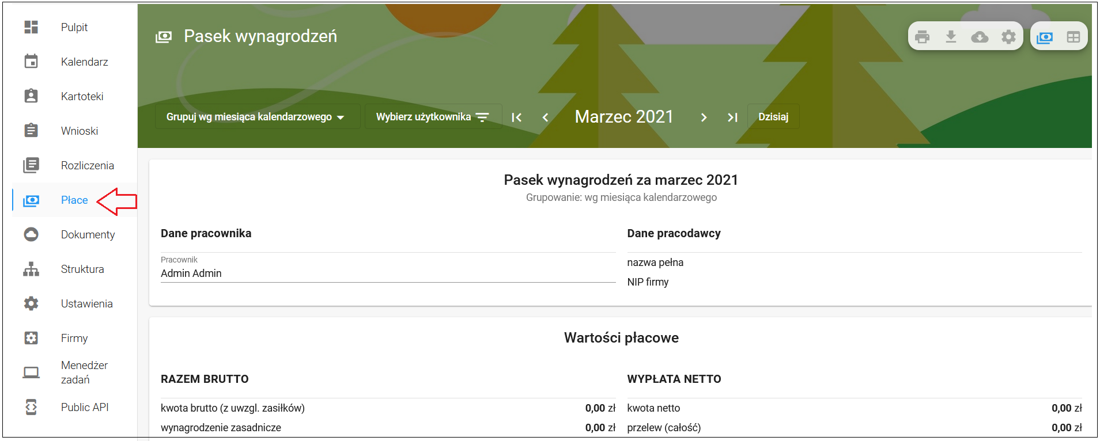1100x441 pixels.
Task: Click the cloud download icon
Action: 980,37
